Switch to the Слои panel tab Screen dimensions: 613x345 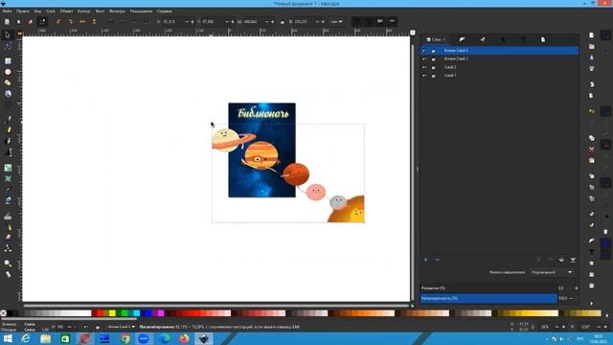coord(436,39)
